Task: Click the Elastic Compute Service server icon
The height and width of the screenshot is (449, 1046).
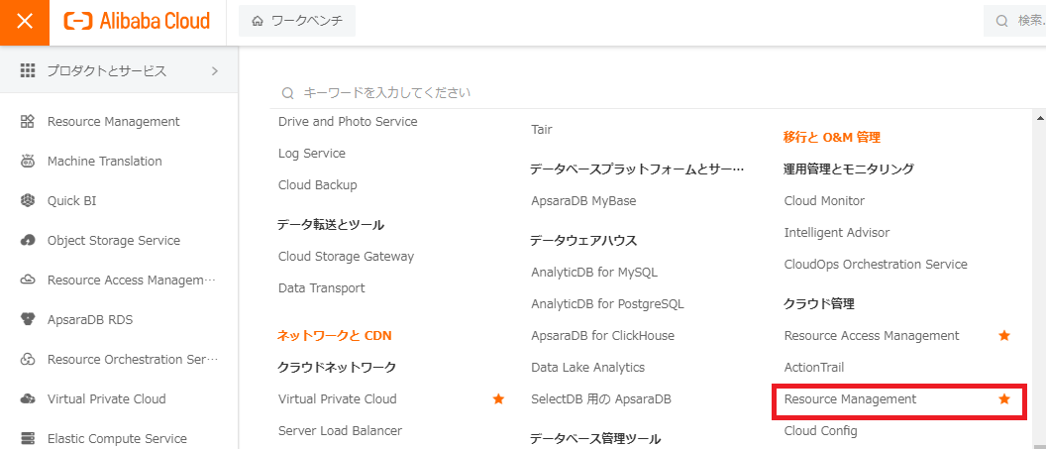Action: pyautogui.click(x=28, y=438)
